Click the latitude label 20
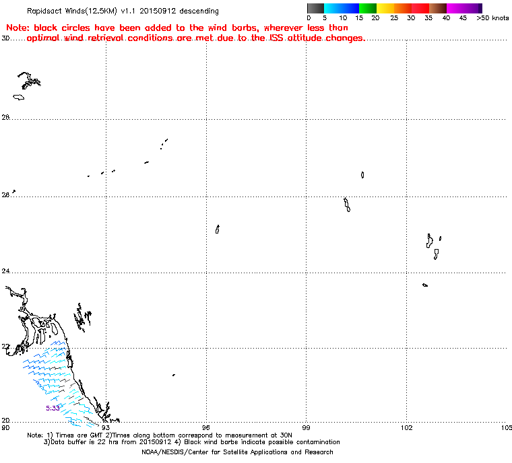Screen dimensions: 512x463 [x=5, y=420]
